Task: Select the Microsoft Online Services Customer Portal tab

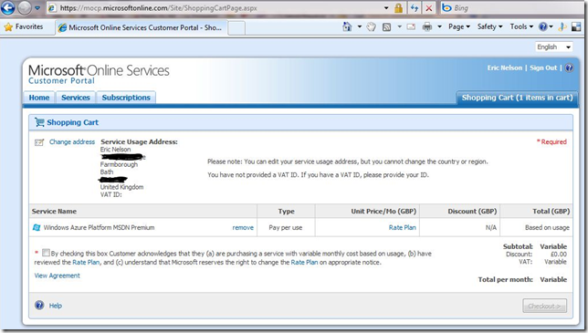Action: [x=141, y=27]
